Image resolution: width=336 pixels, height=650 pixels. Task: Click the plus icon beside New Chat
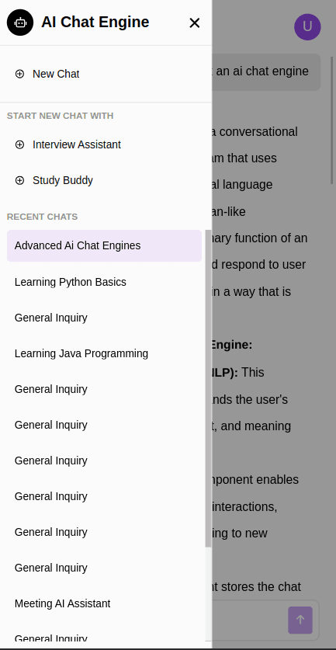(x=19, y=74)
